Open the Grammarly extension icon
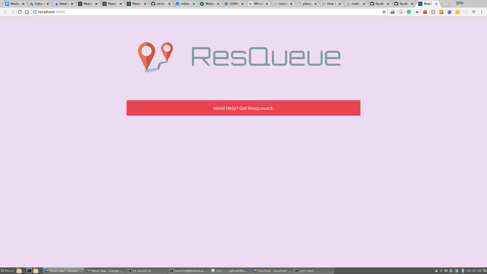This screenshot has height=274, width=487. pos(409,12)
